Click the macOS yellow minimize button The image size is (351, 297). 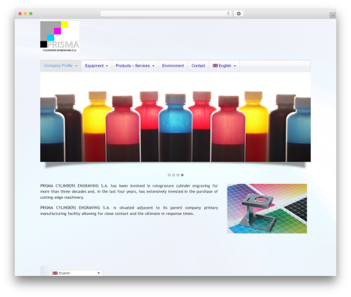(x=25, y=14)
